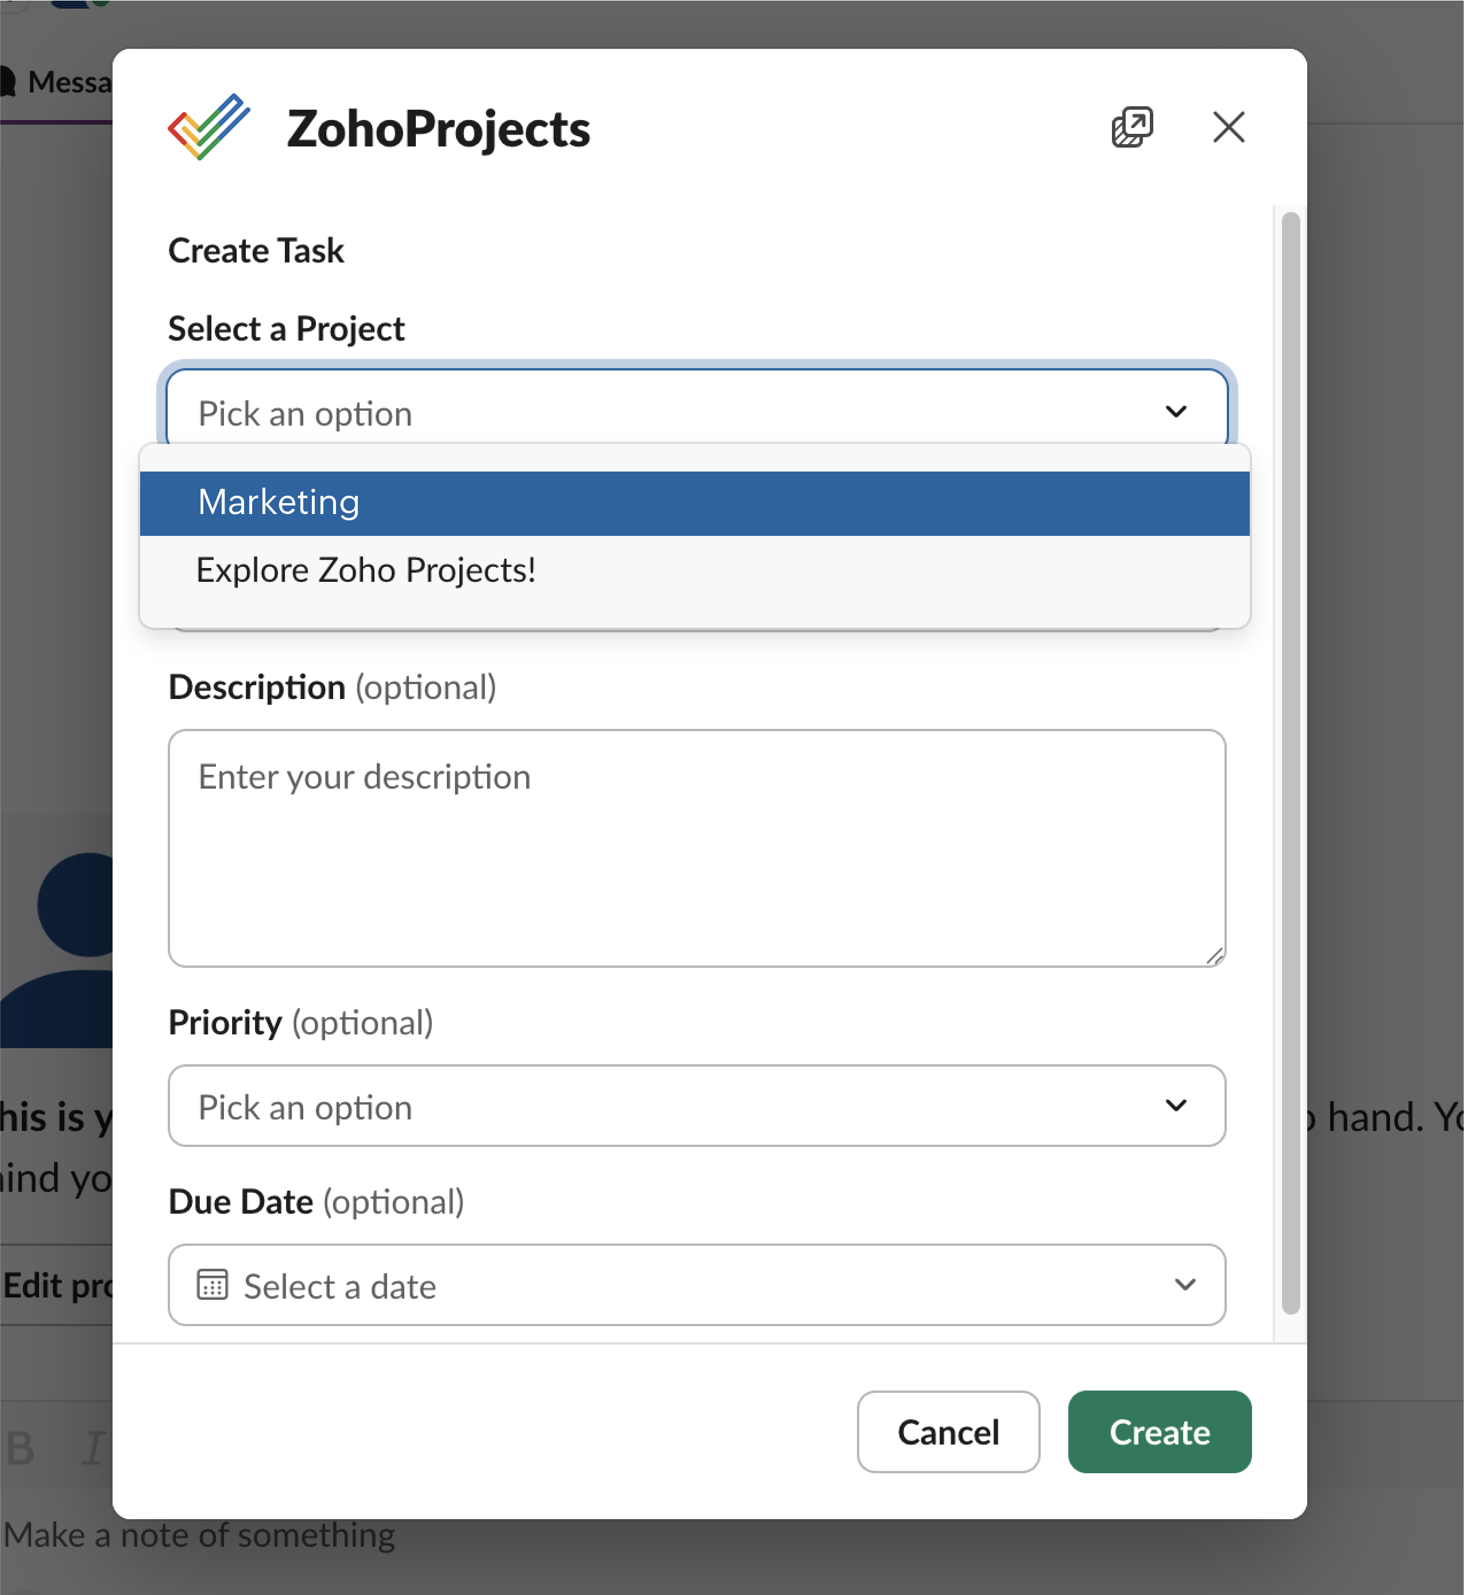Select Marketing from the project list
The width and height of the screenshot is (1464, 1595).
coord(694,503)
